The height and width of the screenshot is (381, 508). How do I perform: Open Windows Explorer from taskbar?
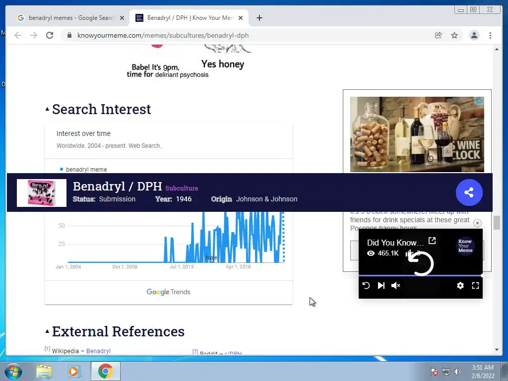point(44,372)
